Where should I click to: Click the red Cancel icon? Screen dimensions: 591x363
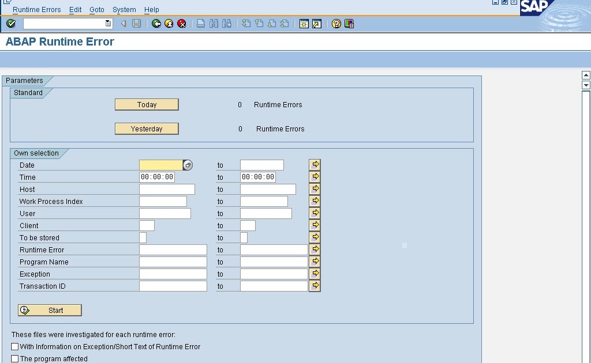pyautogui.click(x=182, y=24)
